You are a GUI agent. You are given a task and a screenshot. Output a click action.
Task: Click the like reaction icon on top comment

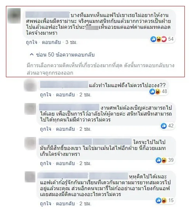153,39
